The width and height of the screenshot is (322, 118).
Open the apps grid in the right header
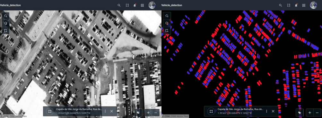(x=303, y=5)
